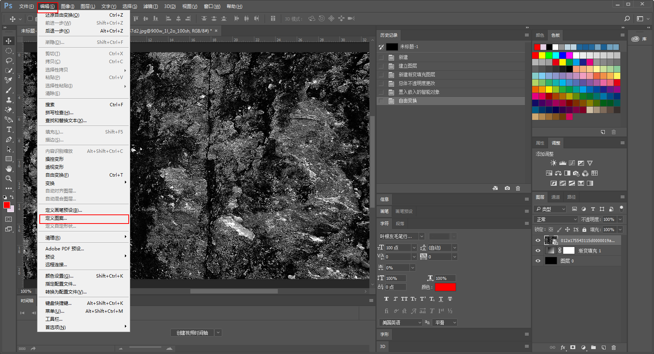Open the anti-aliasing 平滑 dropdown

tap(445, 323)
